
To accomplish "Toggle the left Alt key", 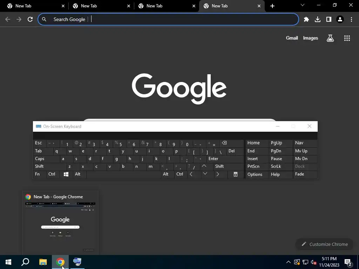I will (80, 174).
